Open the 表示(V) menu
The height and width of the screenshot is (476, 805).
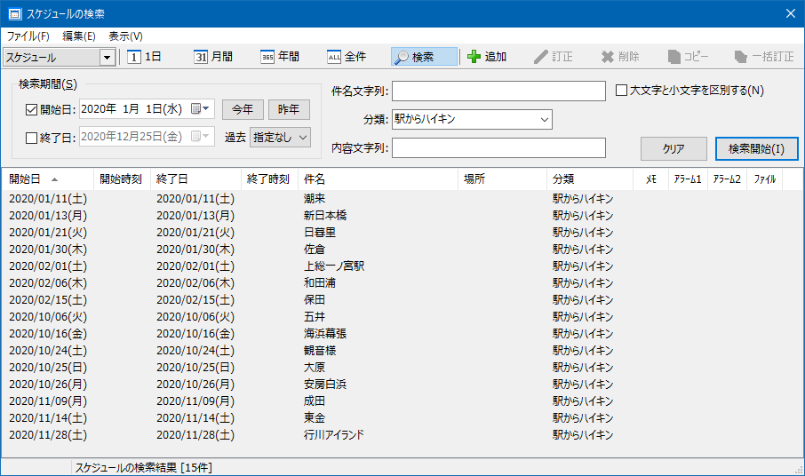click(125, 36)
